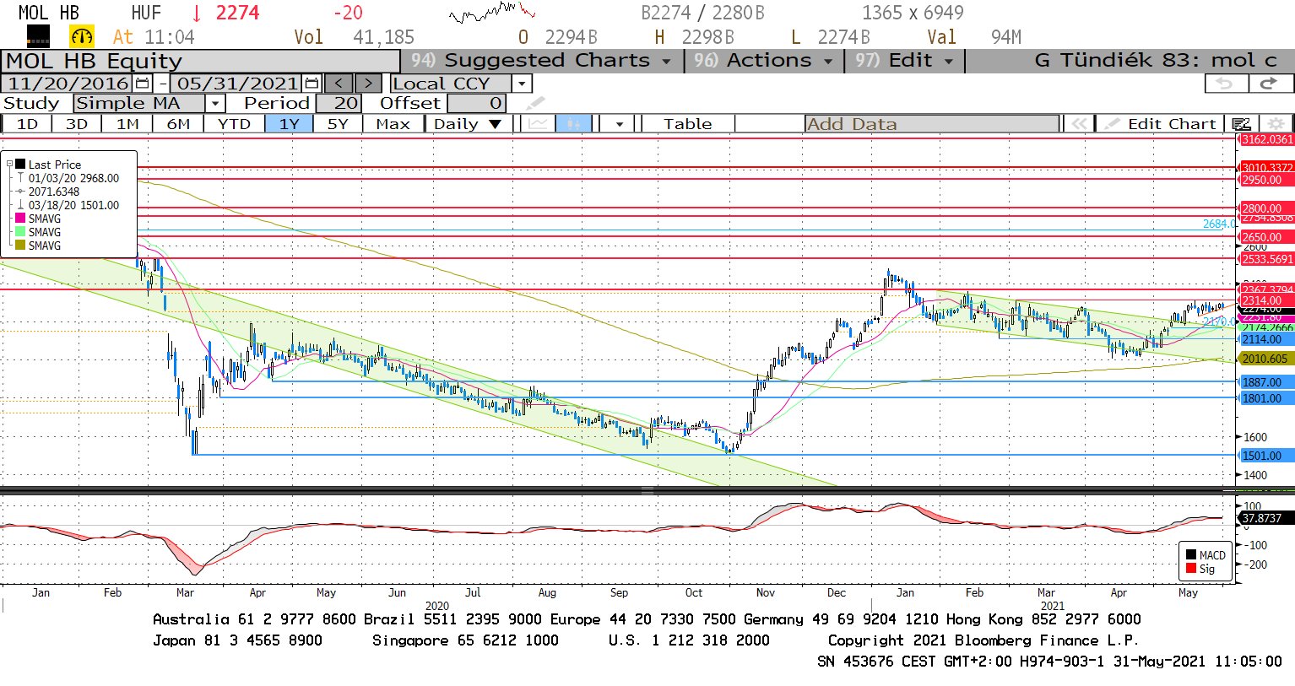Select the 1M range
1295x686 pixels.
click(127, 124)
